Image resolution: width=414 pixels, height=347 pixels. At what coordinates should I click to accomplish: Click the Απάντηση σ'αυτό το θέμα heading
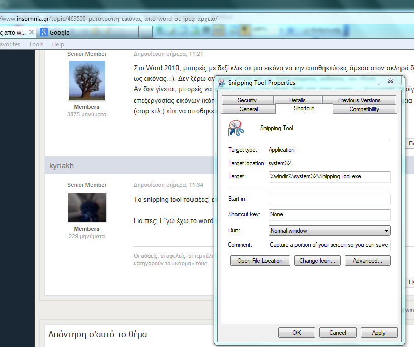pos(98,334)
